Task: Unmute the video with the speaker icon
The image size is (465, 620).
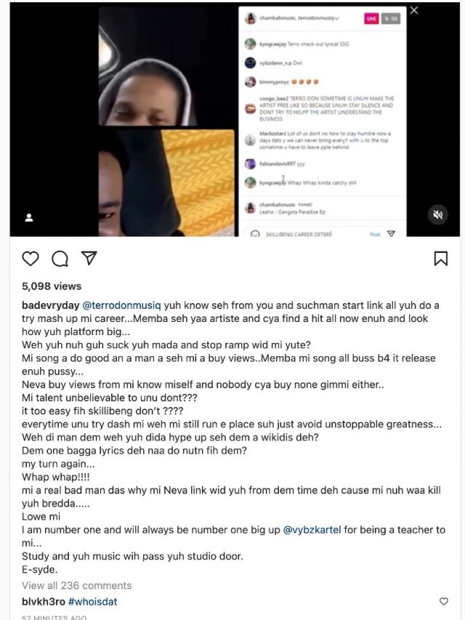Action: tap(437, 214)
